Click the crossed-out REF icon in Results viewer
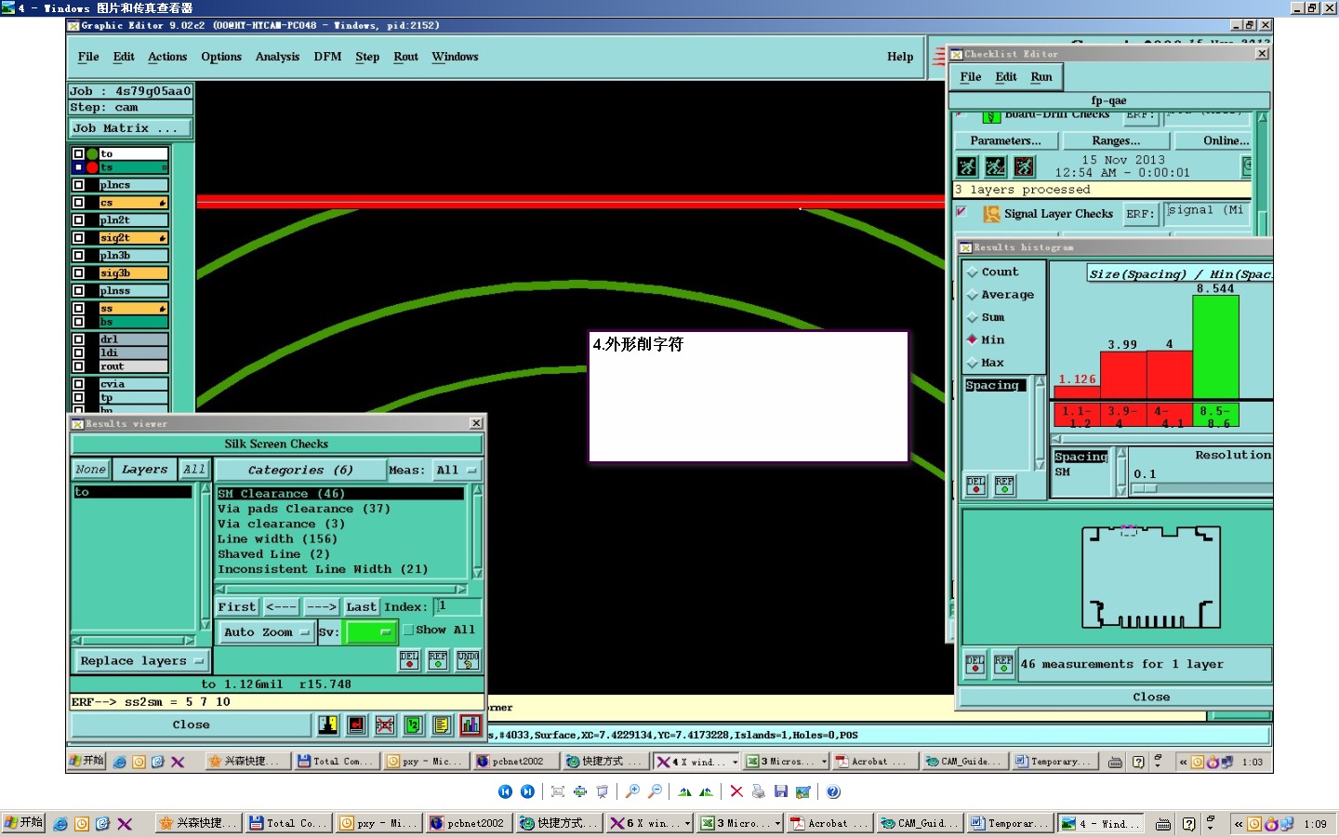 pyautogui.click(x=385, y=724)
